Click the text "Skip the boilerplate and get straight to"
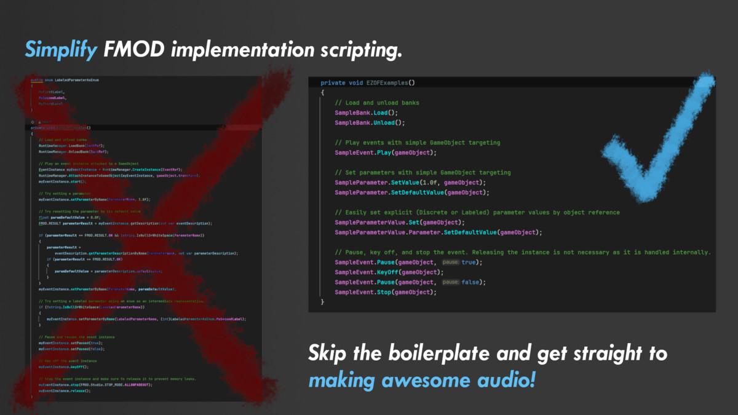The height and width of the screenshot is (415, 738). click(487, 355)
